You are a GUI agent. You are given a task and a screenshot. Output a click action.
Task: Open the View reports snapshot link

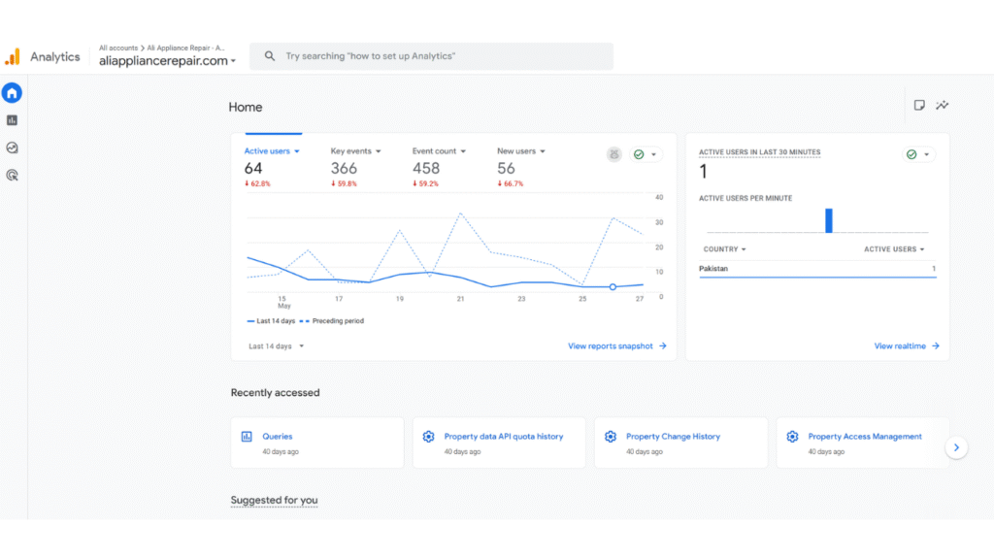[616, 345]
